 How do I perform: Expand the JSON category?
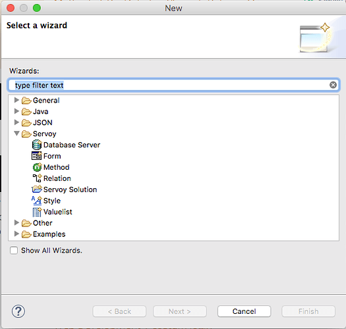pyautogui.click(x=16, y=122)
